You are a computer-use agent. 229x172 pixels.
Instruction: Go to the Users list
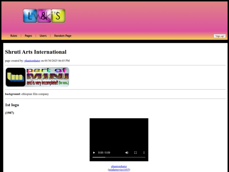tap(43, 36)
